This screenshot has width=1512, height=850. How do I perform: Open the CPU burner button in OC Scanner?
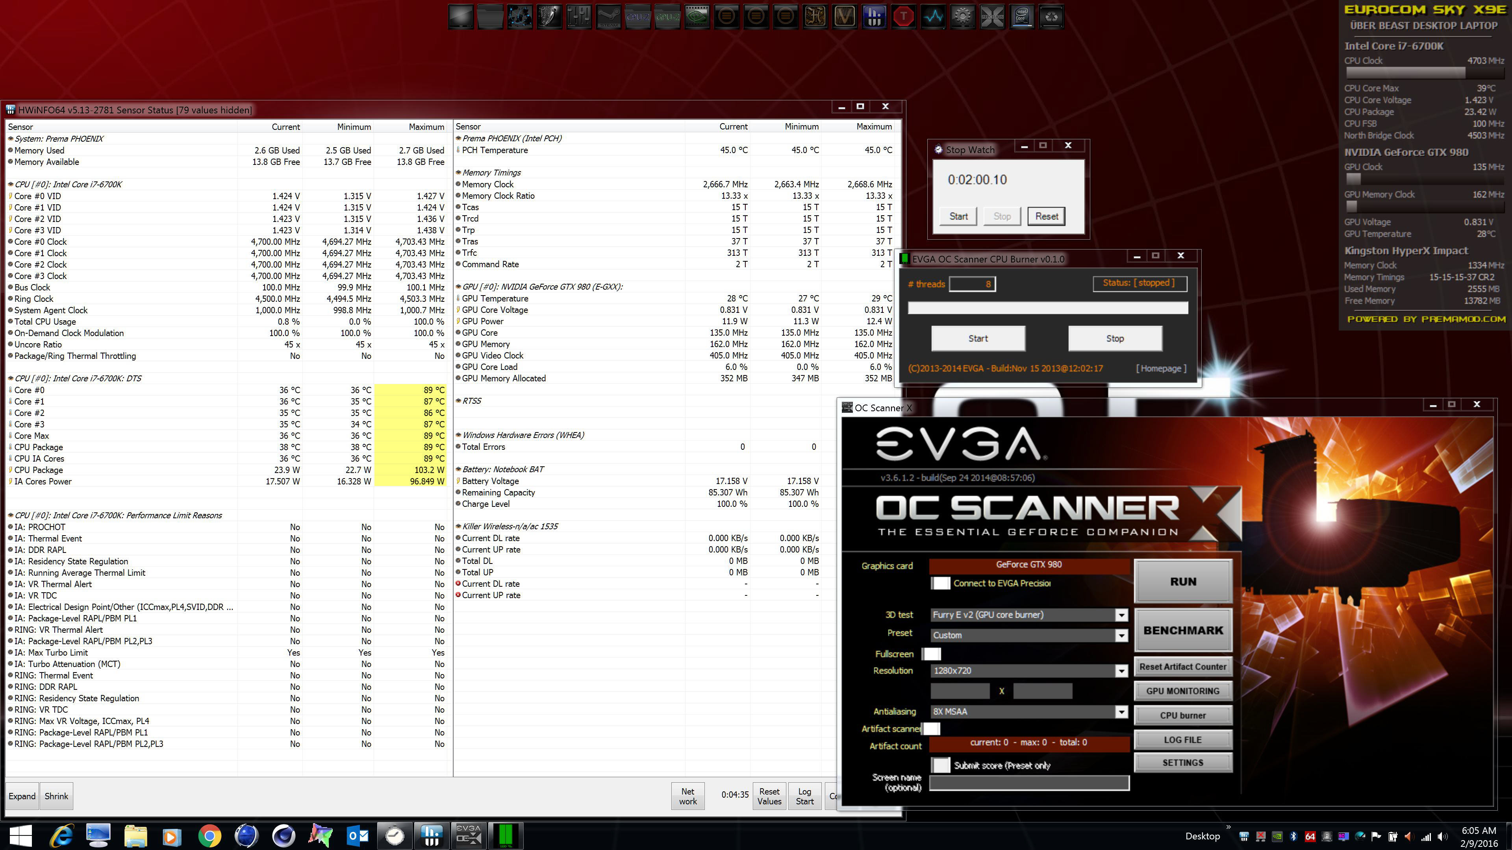(1183, 716)
